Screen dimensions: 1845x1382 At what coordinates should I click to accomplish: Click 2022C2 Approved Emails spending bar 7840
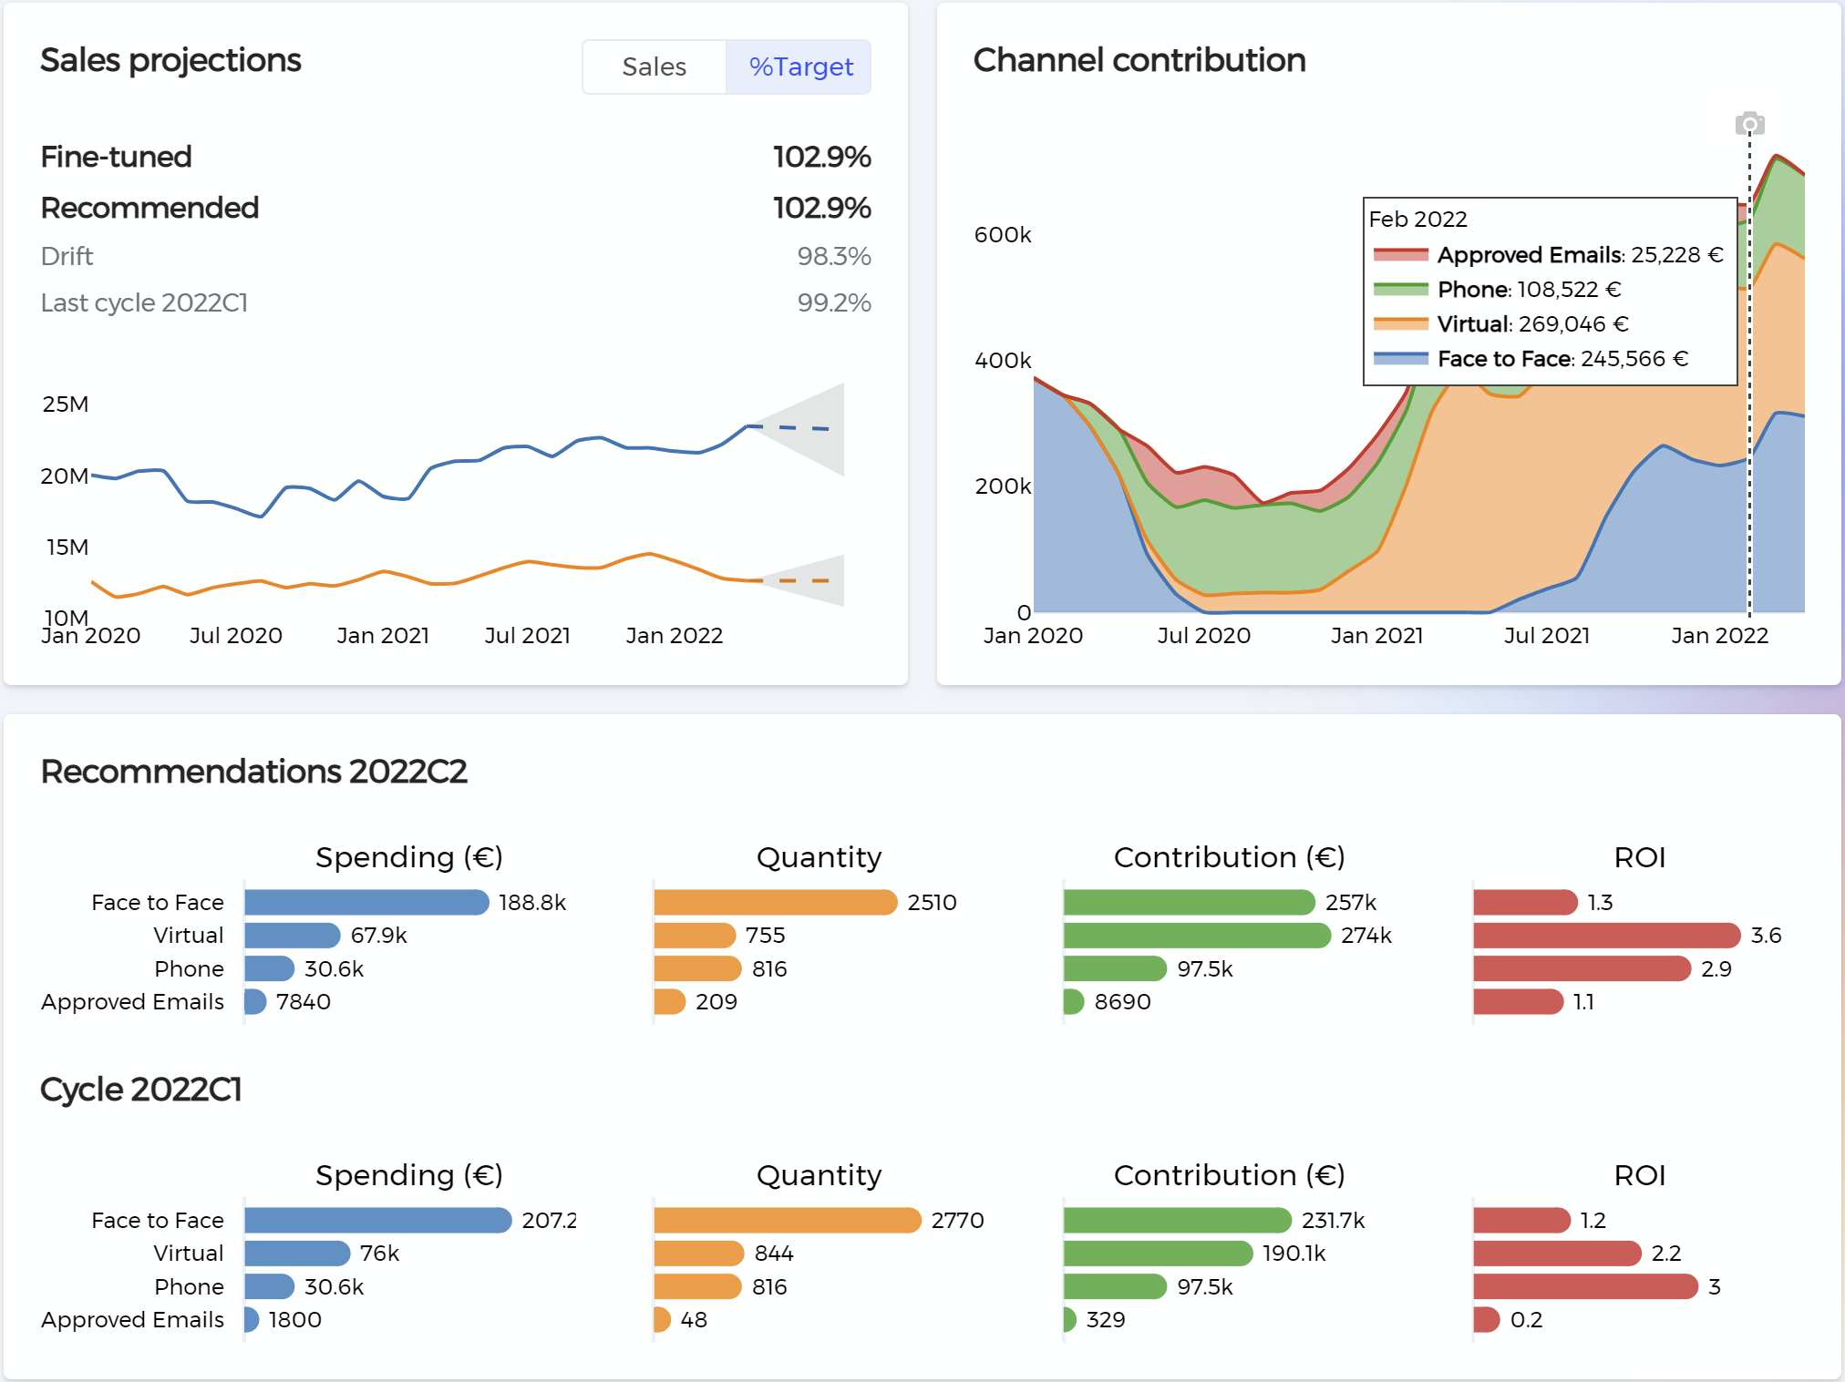point(255,1002)
